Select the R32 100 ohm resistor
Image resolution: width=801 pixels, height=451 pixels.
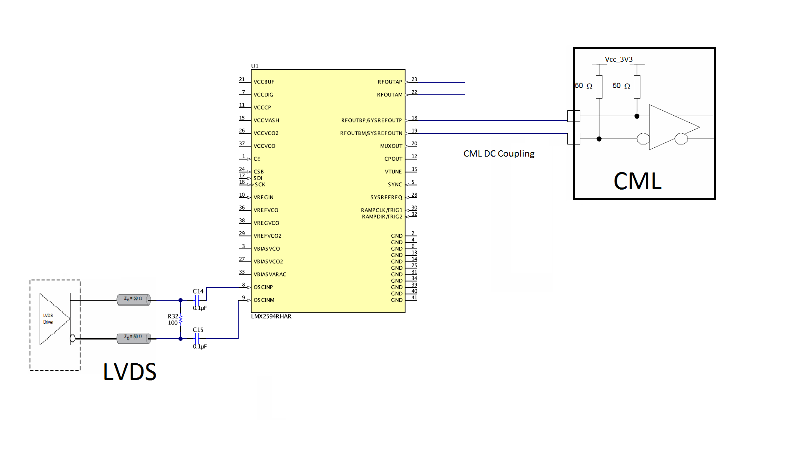(181, 319)
